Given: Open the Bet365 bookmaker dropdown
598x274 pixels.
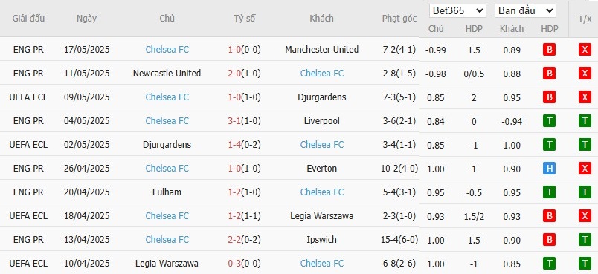Looking at the screenshot, I should (457, 11).
